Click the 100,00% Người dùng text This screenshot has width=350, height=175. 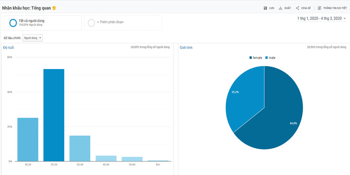(x=30, y=25)
